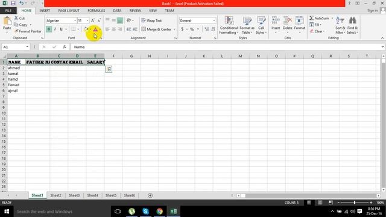Click the Fill Color bucket icon
Screen dimensions: 386x217
point(86,30)
